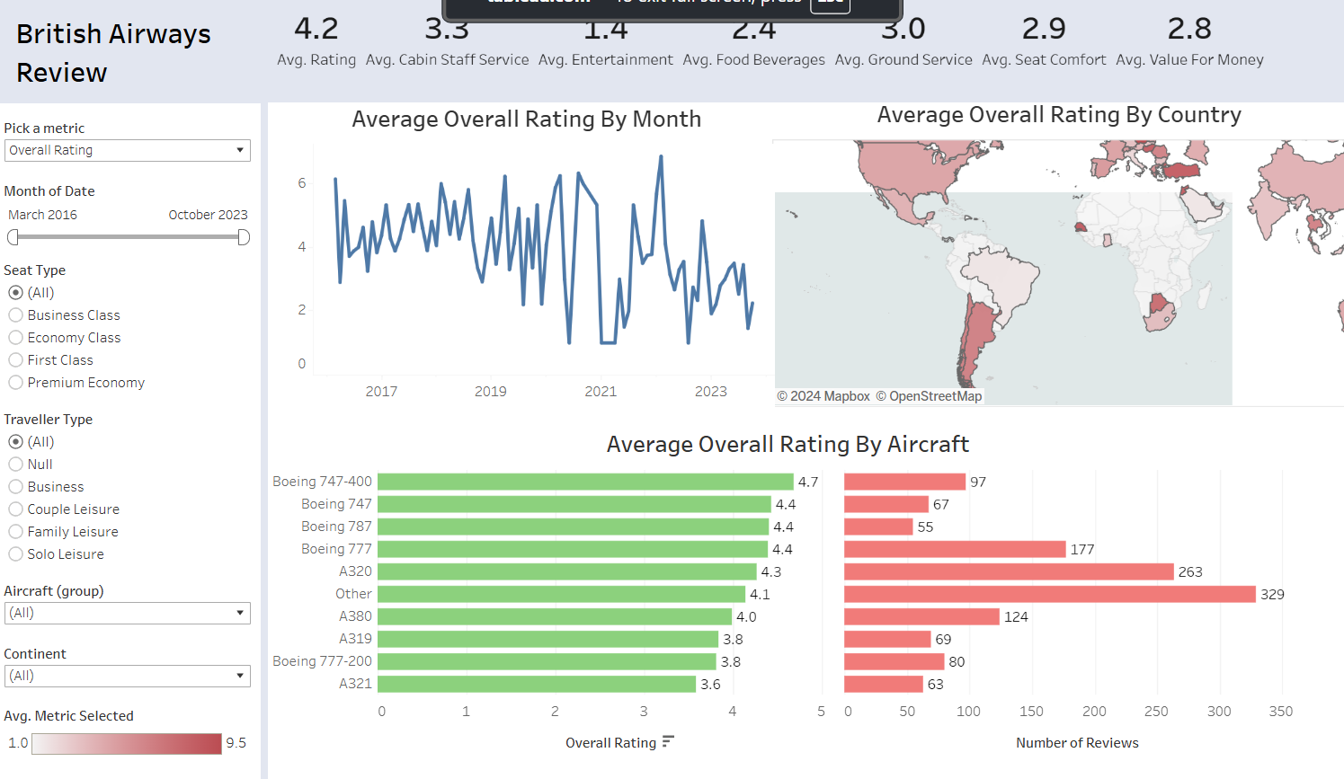Select the Null traveller type option
The height and width of the screenshot is (779, 1344).
tap(16, 465)
